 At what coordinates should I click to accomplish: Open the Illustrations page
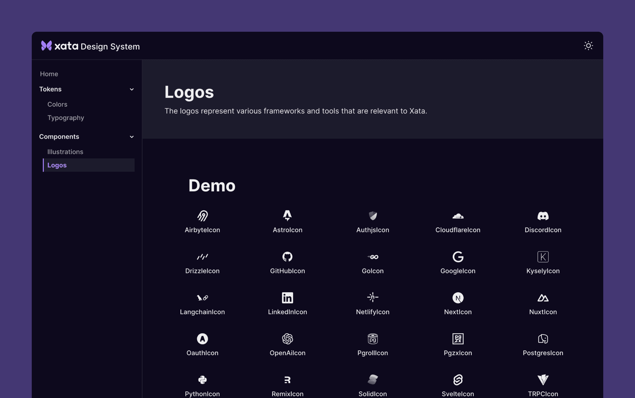65,152
